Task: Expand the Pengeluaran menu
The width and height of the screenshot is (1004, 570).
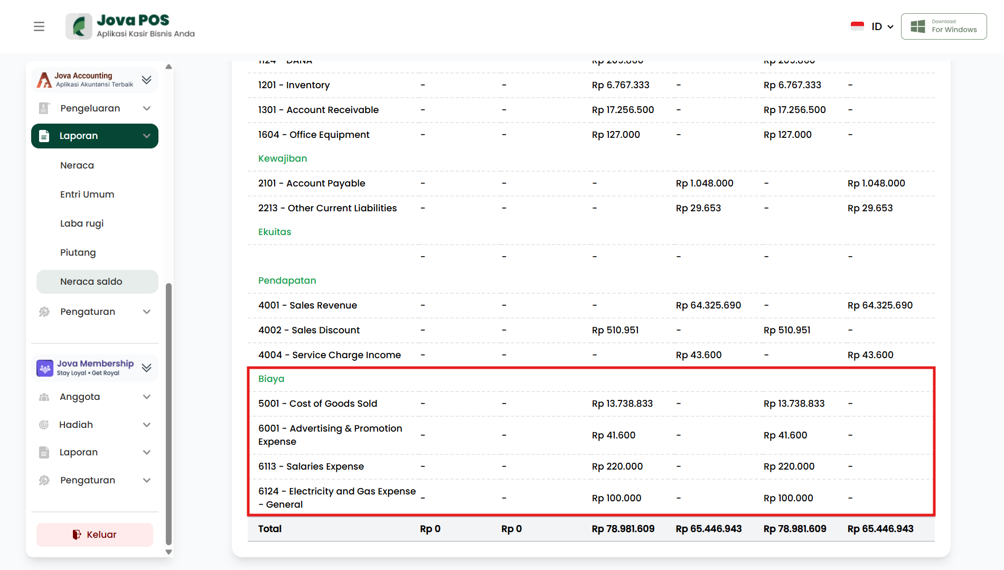Action: point(147,108)
